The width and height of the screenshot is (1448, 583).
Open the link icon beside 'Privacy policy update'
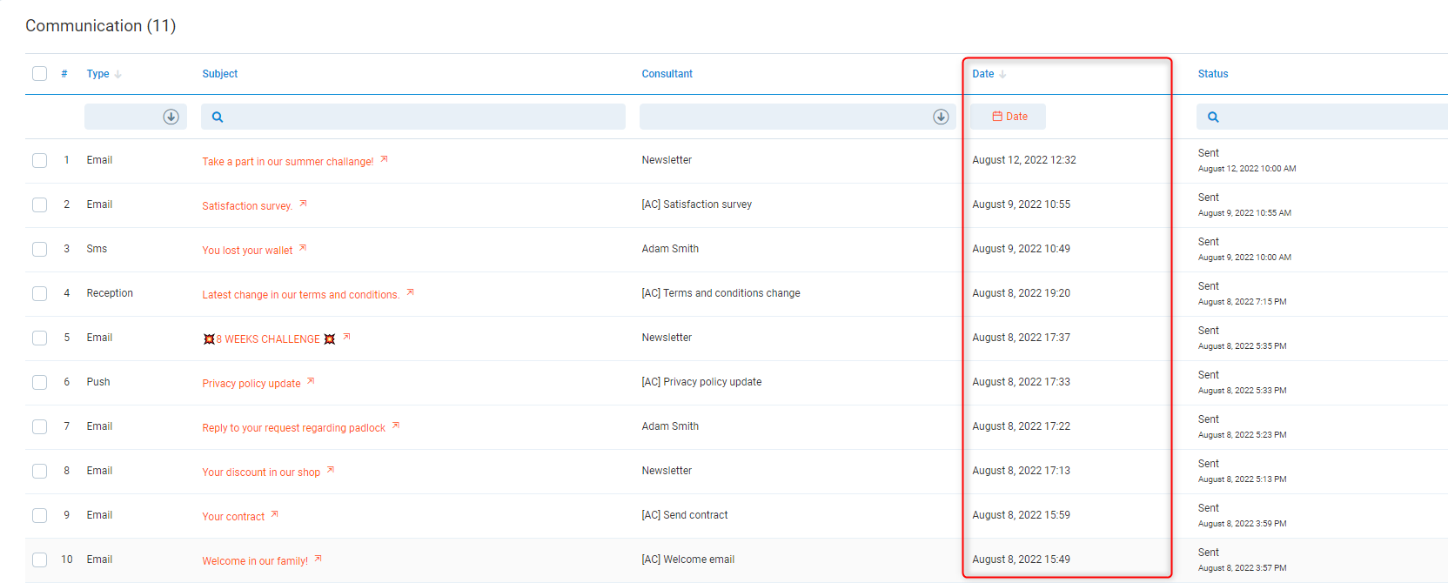tap(311, 381)
